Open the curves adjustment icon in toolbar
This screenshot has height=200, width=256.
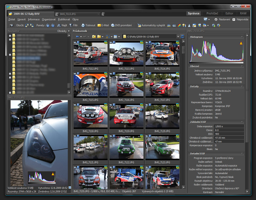[174, 25]
